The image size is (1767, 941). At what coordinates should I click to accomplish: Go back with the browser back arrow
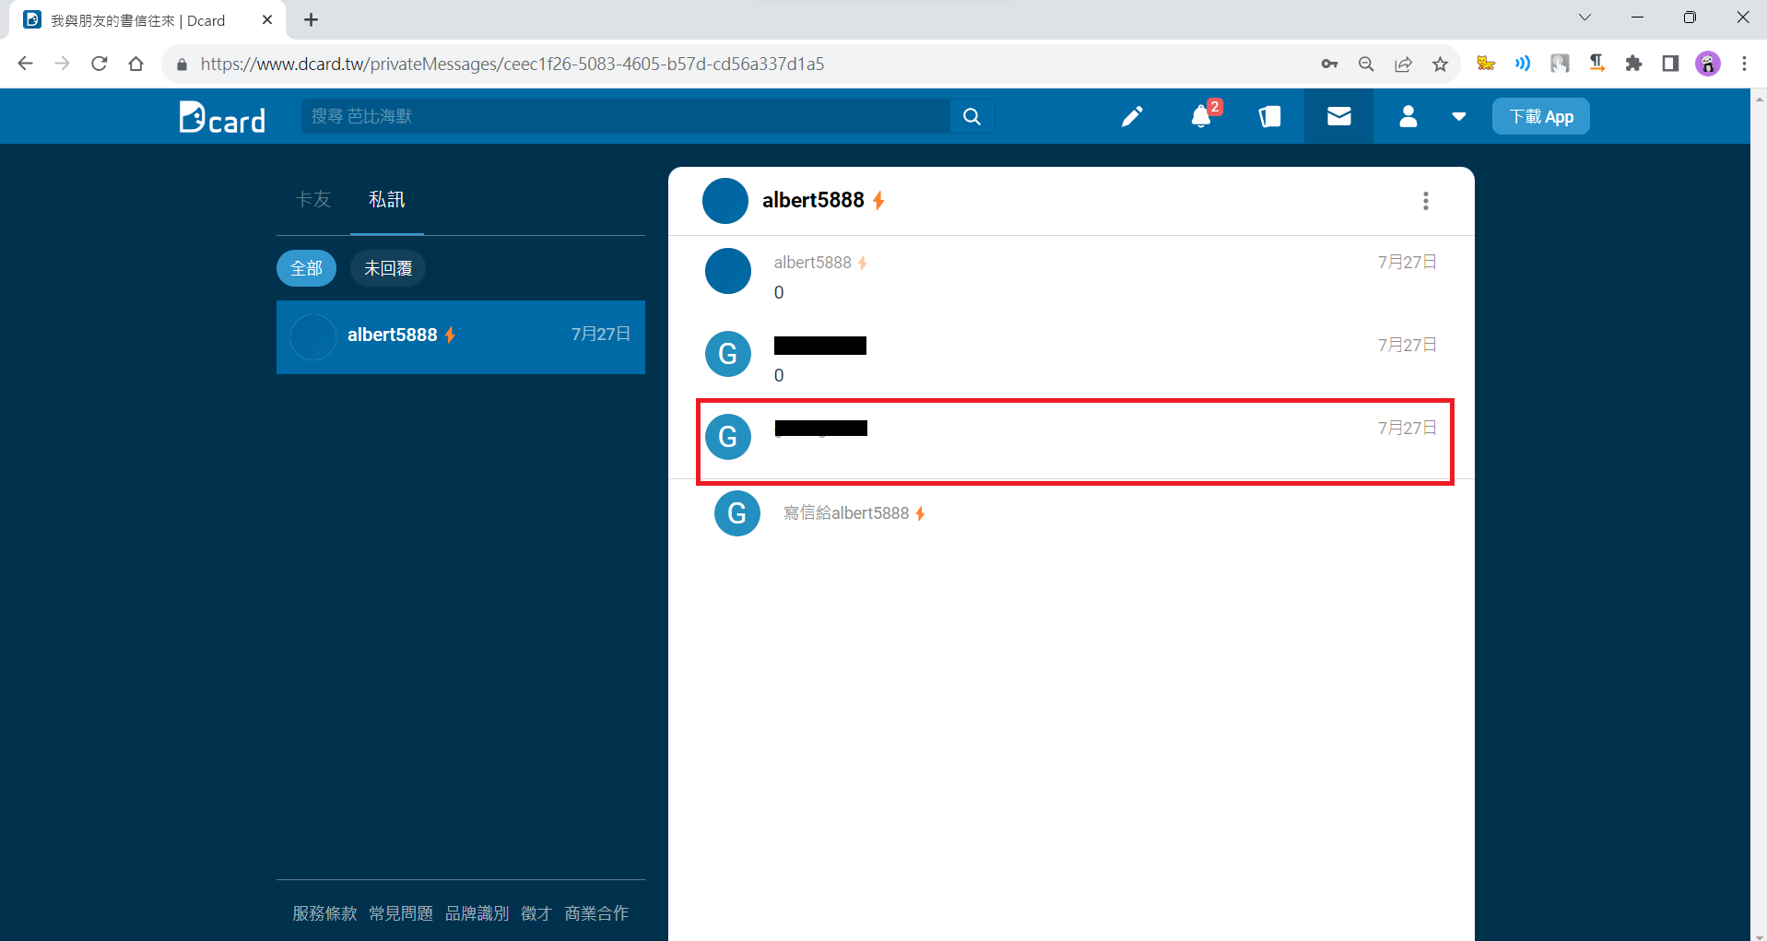pyautogui.click(x=26, y=64)
